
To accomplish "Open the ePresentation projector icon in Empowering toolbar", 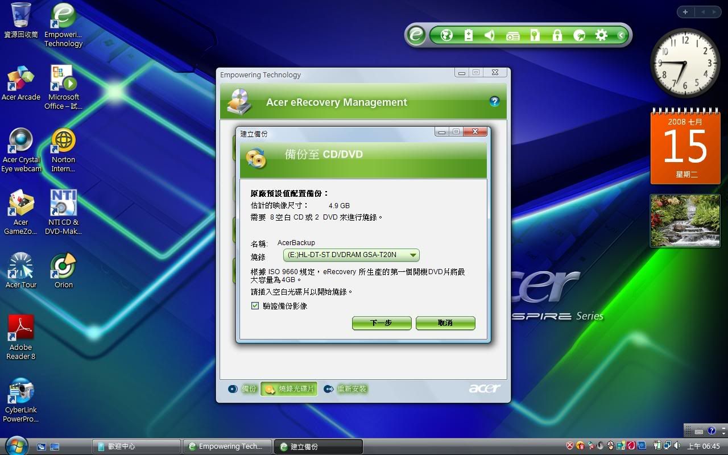I will tap(512, 36).
